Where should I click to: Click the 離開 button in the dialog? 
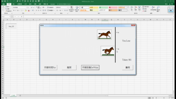click(69, 67)
